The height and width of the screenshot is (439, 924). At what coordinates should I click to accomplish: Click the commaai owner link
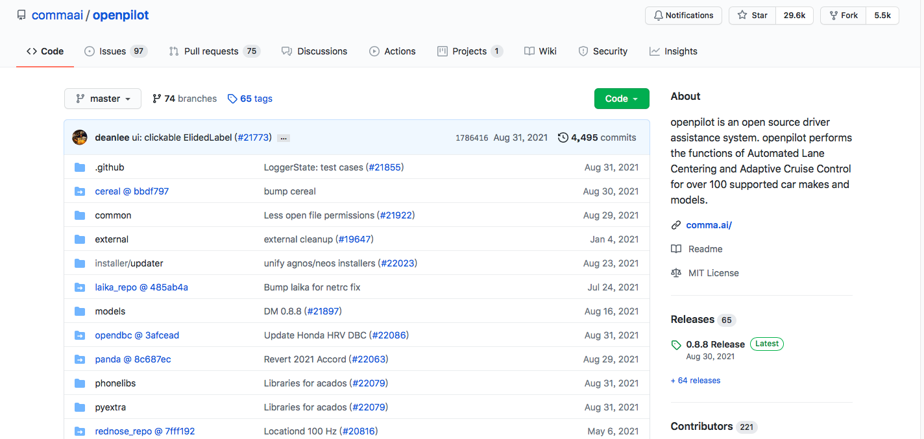(x=57, y=15)
